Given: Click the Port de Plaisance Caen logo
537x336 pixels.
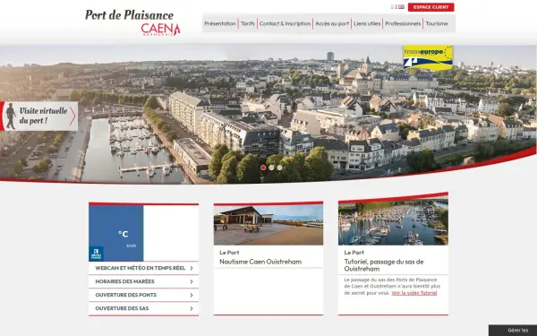Looking at the screenshot, I should pos(132,22).
